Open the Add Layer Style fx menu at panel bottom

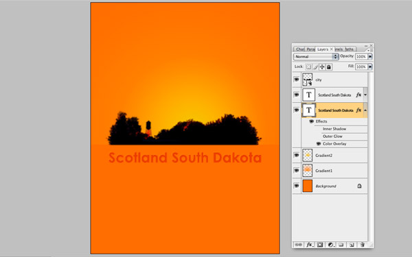pyautogui.click(x=310, y=245)
